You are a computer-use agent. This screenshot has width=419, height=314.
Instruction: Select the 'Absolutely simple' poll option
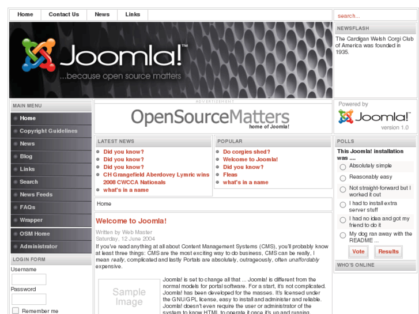click(342, 167)
